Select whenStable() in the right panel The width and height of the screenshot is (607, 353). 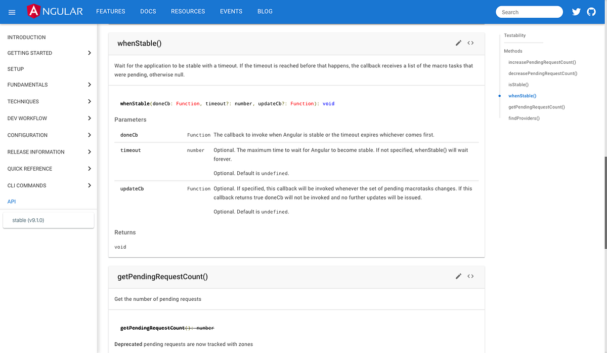pos(522,96)
